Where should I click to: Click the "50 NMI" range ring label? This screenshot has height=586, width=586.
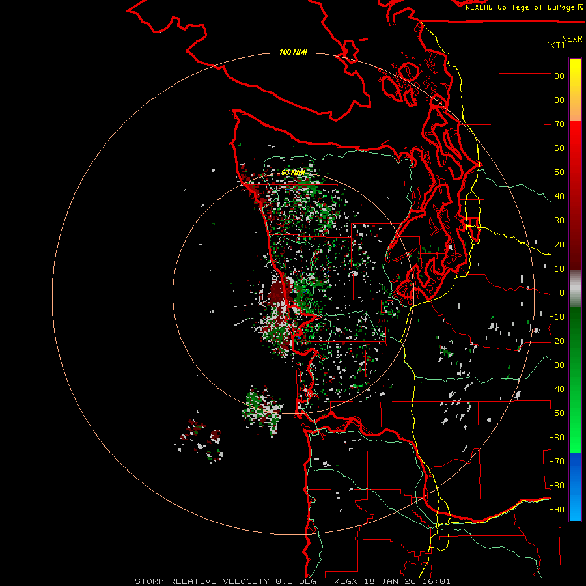(293, 173)
